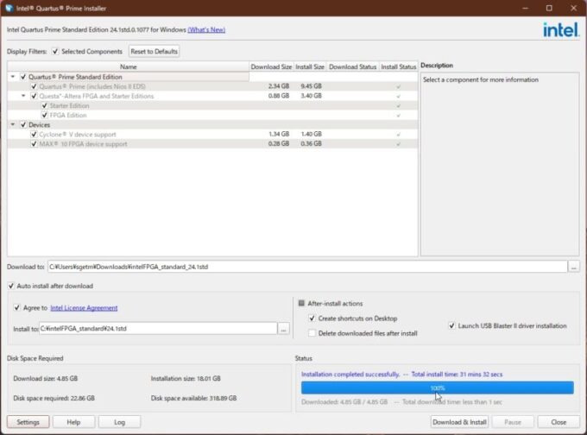Image resolution: width=587 pixels, height=435 pixels.
Task: Click the 'Select a component for more information' description
Action: pos(481,79)
